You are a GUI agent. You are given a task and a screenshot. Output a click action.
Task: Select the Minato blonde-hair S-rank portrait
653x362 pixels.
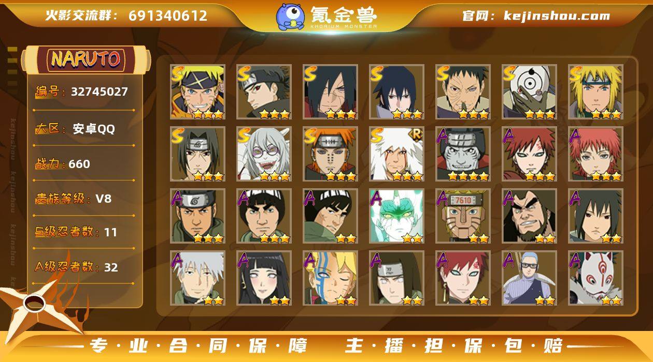coord(595,92)
